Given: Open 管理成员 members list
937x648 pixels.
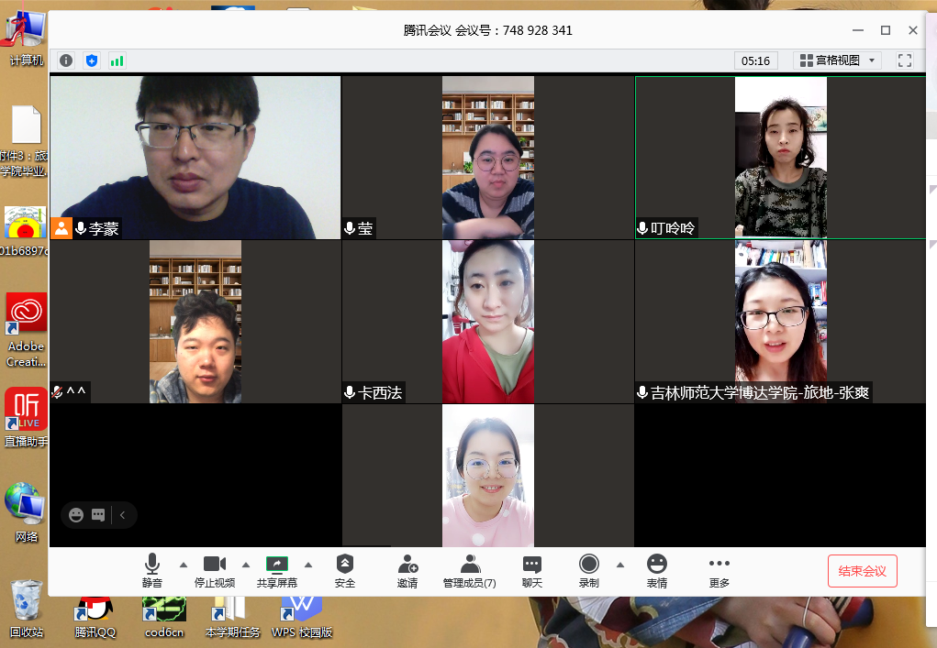Looking at the screenshot, I should 470,571.
